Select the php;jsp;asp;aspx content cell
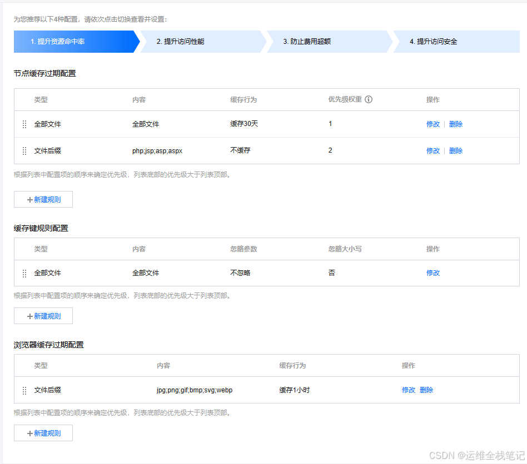 pos(157,151)
